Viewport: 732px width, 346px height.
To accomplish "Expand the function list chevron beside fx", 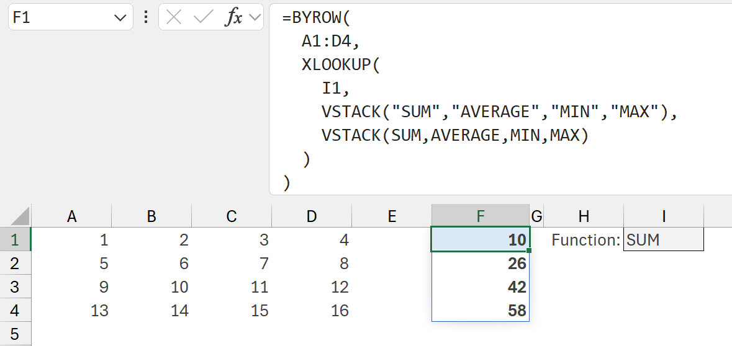I will pyautogui.click(x=255, y=18).
